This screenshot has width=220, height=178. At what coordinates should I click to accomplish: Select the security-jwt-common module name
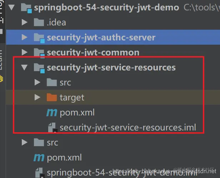click(93, 53)
